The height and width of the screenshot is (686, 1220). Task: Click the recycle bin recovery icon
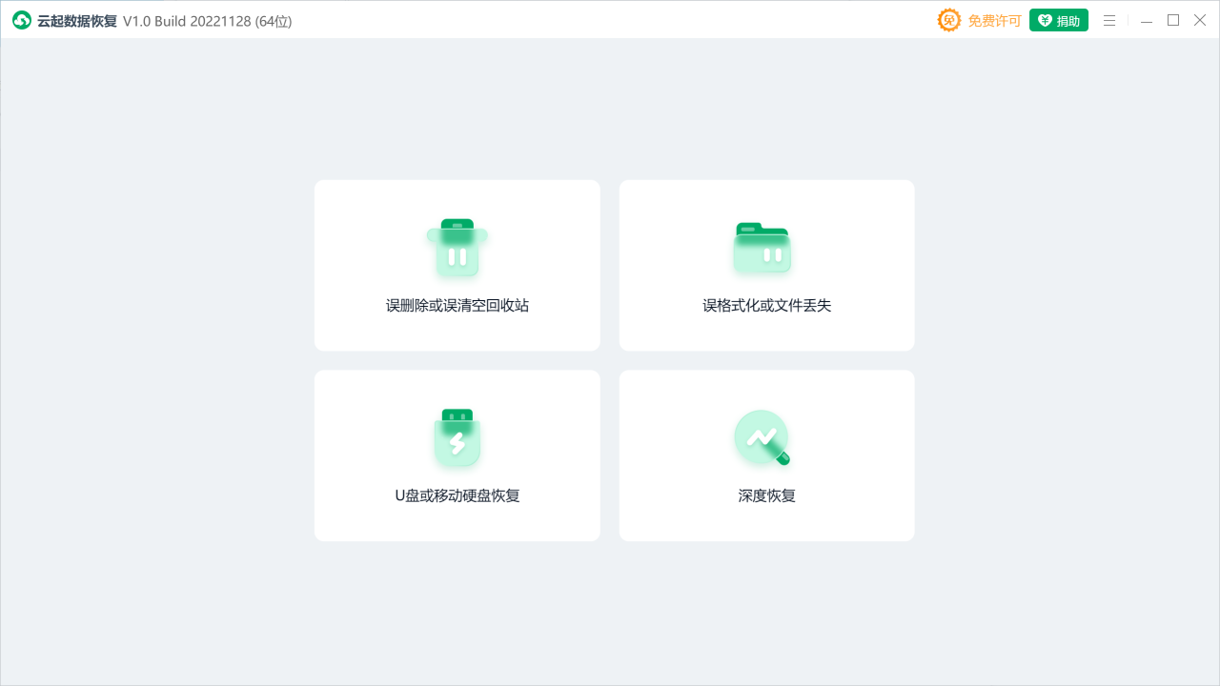pyautogui.click(x=457, y=249)
